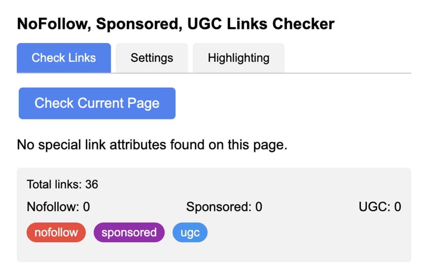Click the purple sponsored badge
Image resolution: width=428 pixels, height=268 pixels.
(129, 232)
